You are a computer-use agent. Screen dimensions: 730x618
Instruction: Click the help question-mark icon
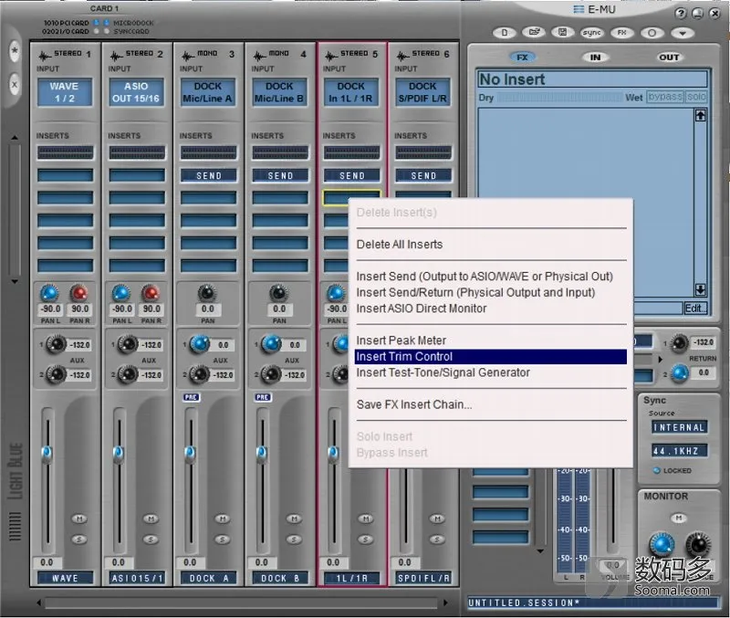pos(681,14)
